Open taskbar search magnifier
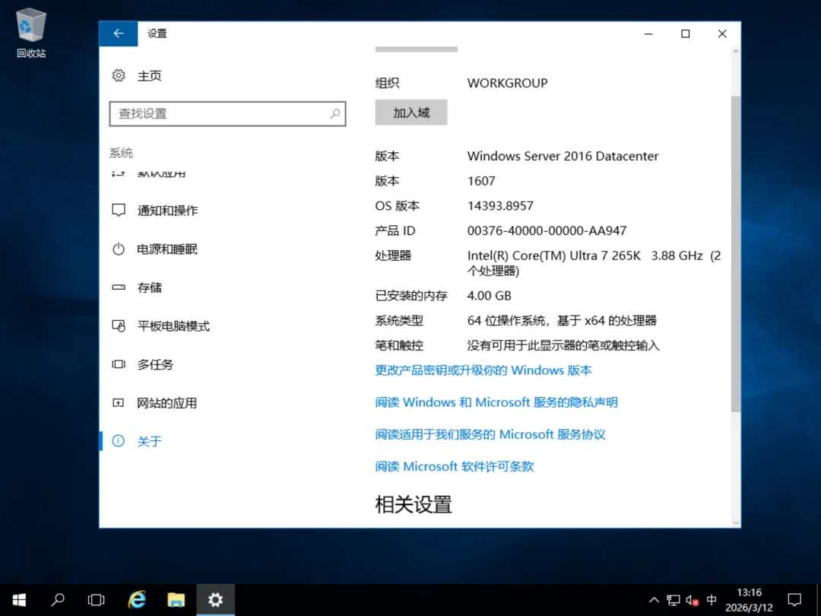Viewport: 821px width, 616px height. point(58,600)
